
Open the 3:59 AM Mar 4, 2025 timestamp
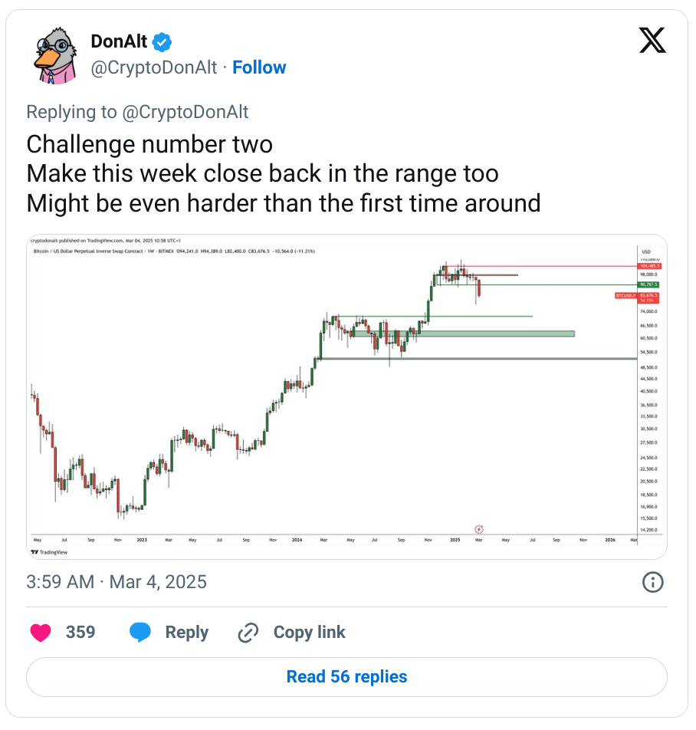coord(117,582)
